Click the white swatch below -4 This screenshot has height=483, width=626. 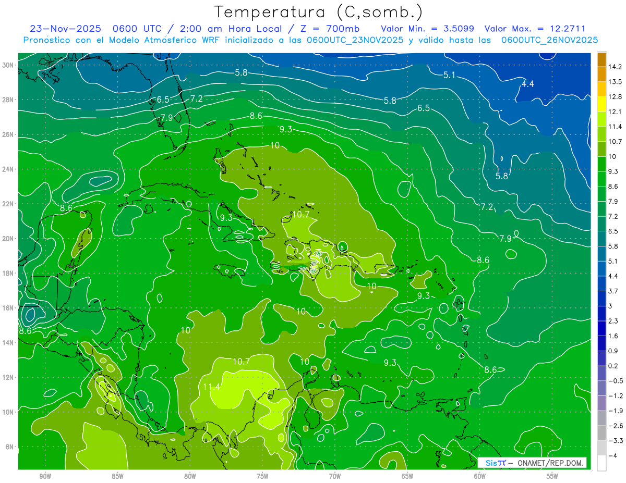click(601, 463)
